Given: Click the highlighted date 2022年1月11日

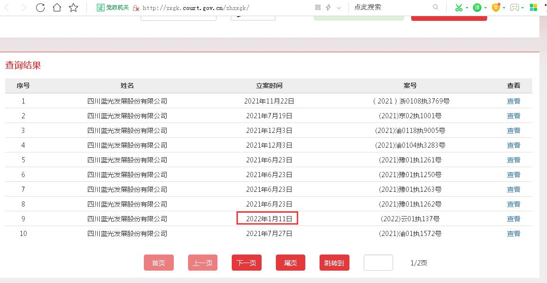Looking at the screenshot, I should click(267, 218).
